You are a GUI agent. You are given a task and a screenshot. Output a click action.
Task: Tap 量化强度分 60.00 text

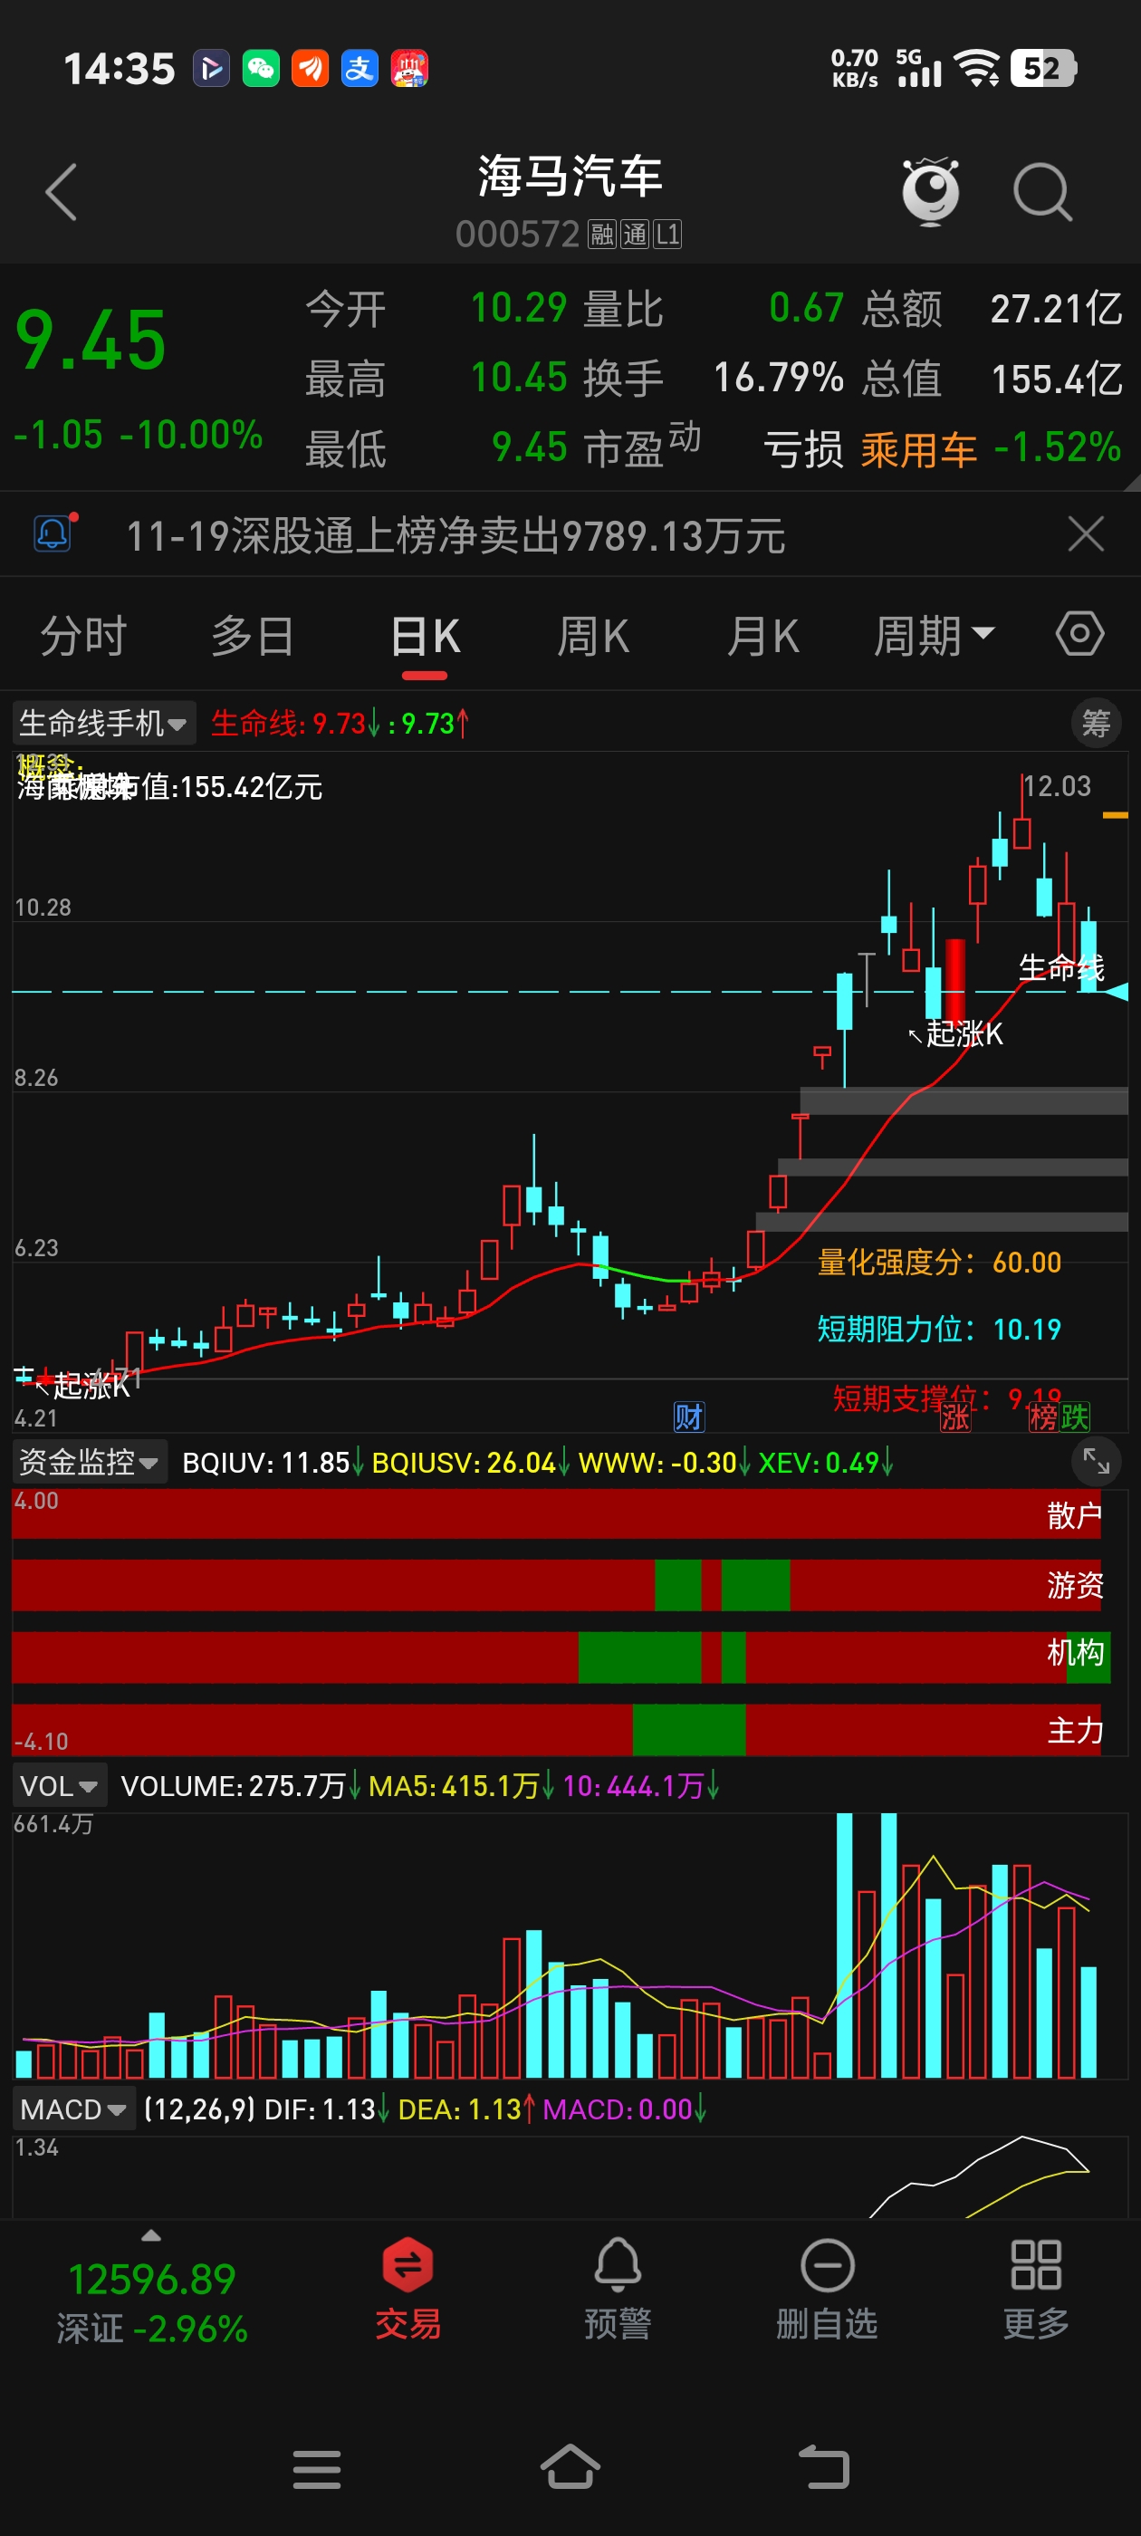pyautogui.click(x=939, y=1262)
